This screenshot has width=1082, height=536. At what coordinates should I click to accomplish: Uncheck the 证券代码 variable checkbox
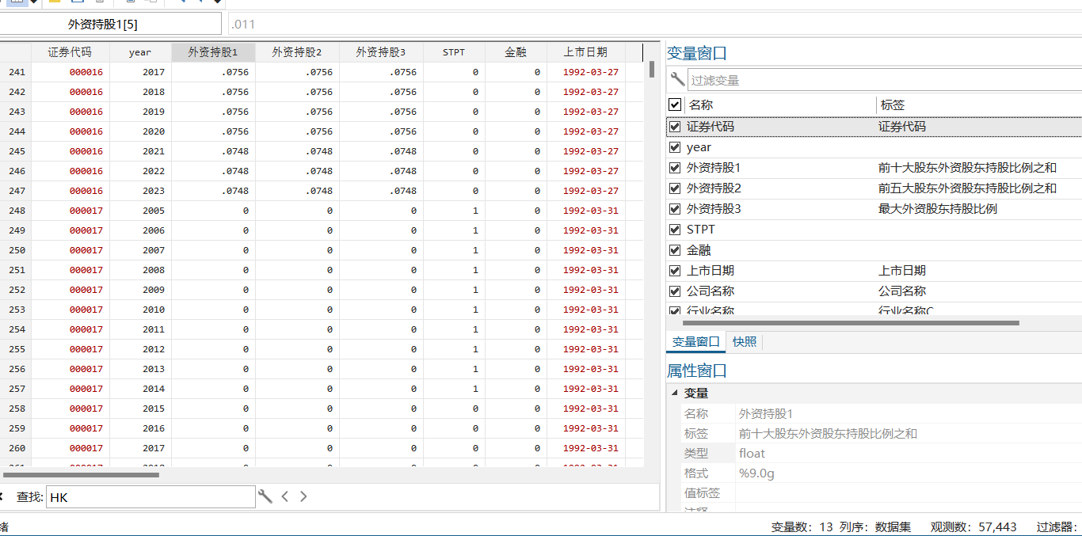pos(675,127)
